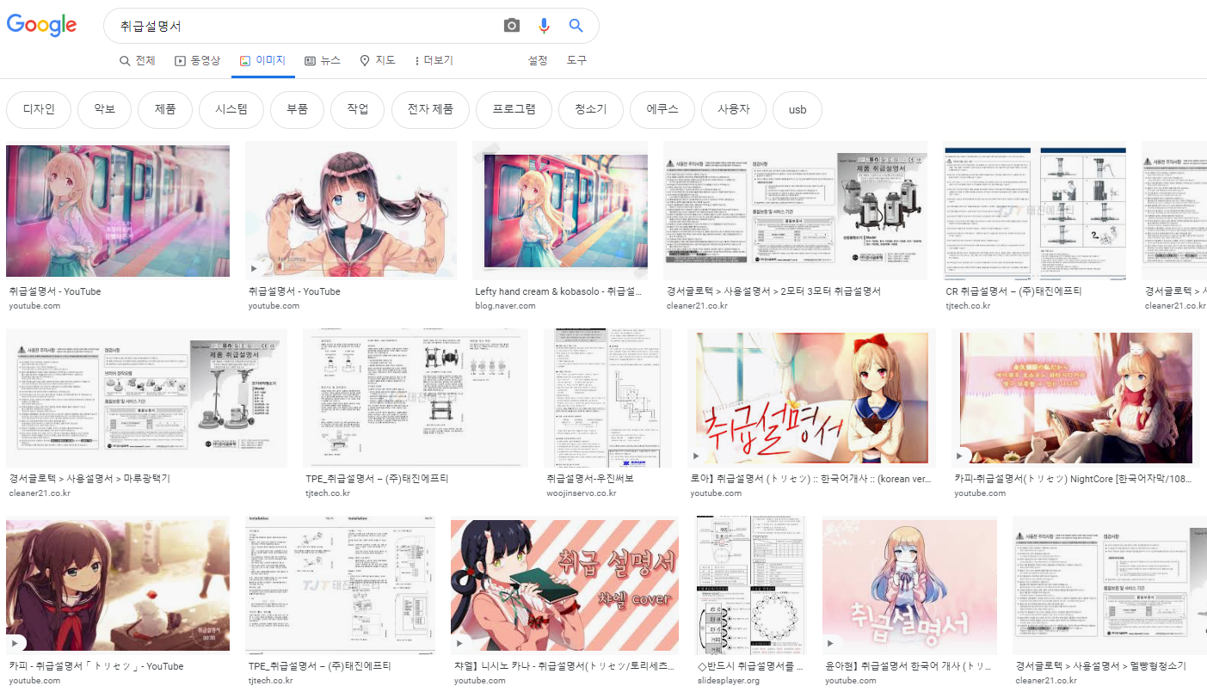
Task: Open the 지도 tab
Action: pyautogui.click(x=377, y=60)
